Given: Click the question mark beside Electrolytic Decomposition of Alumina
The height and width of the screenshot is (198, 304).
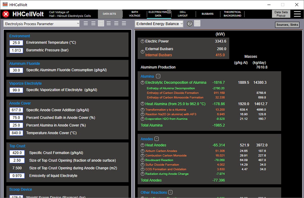Looking at the screenshot, I should click(x=142, y=82).
